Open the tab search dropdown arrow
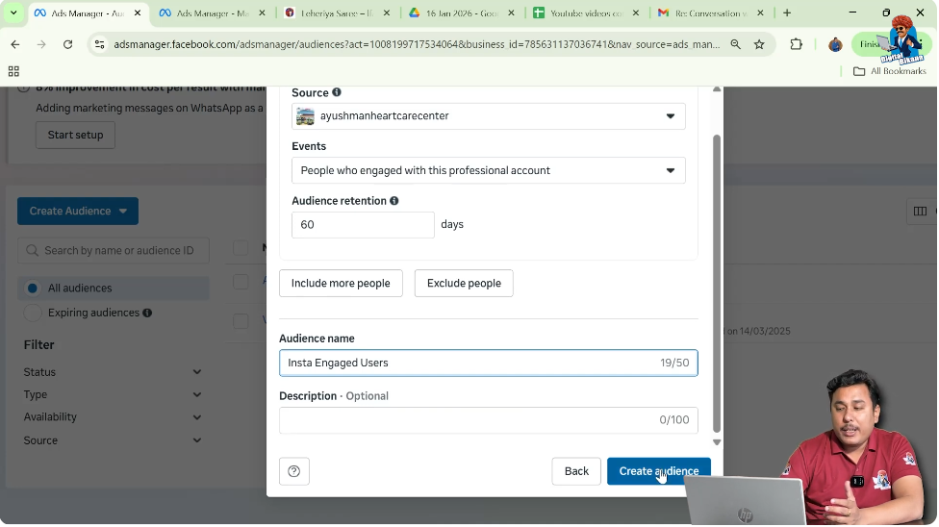Image resolution: width=939 pixels, height=527 pixels. tap(13, 13)
